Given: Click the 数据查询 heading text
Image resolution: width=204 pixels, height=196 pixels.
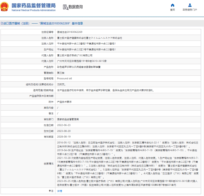Looking at the screenshot, I should coord(75,7).
